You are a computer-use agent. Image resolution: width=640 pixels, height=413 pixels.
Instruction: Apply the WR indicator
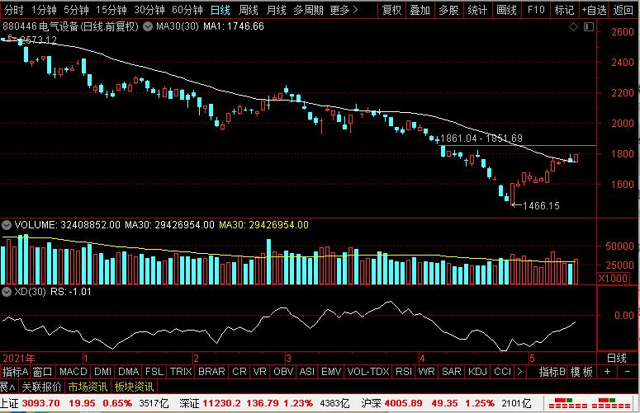[427, 372]
